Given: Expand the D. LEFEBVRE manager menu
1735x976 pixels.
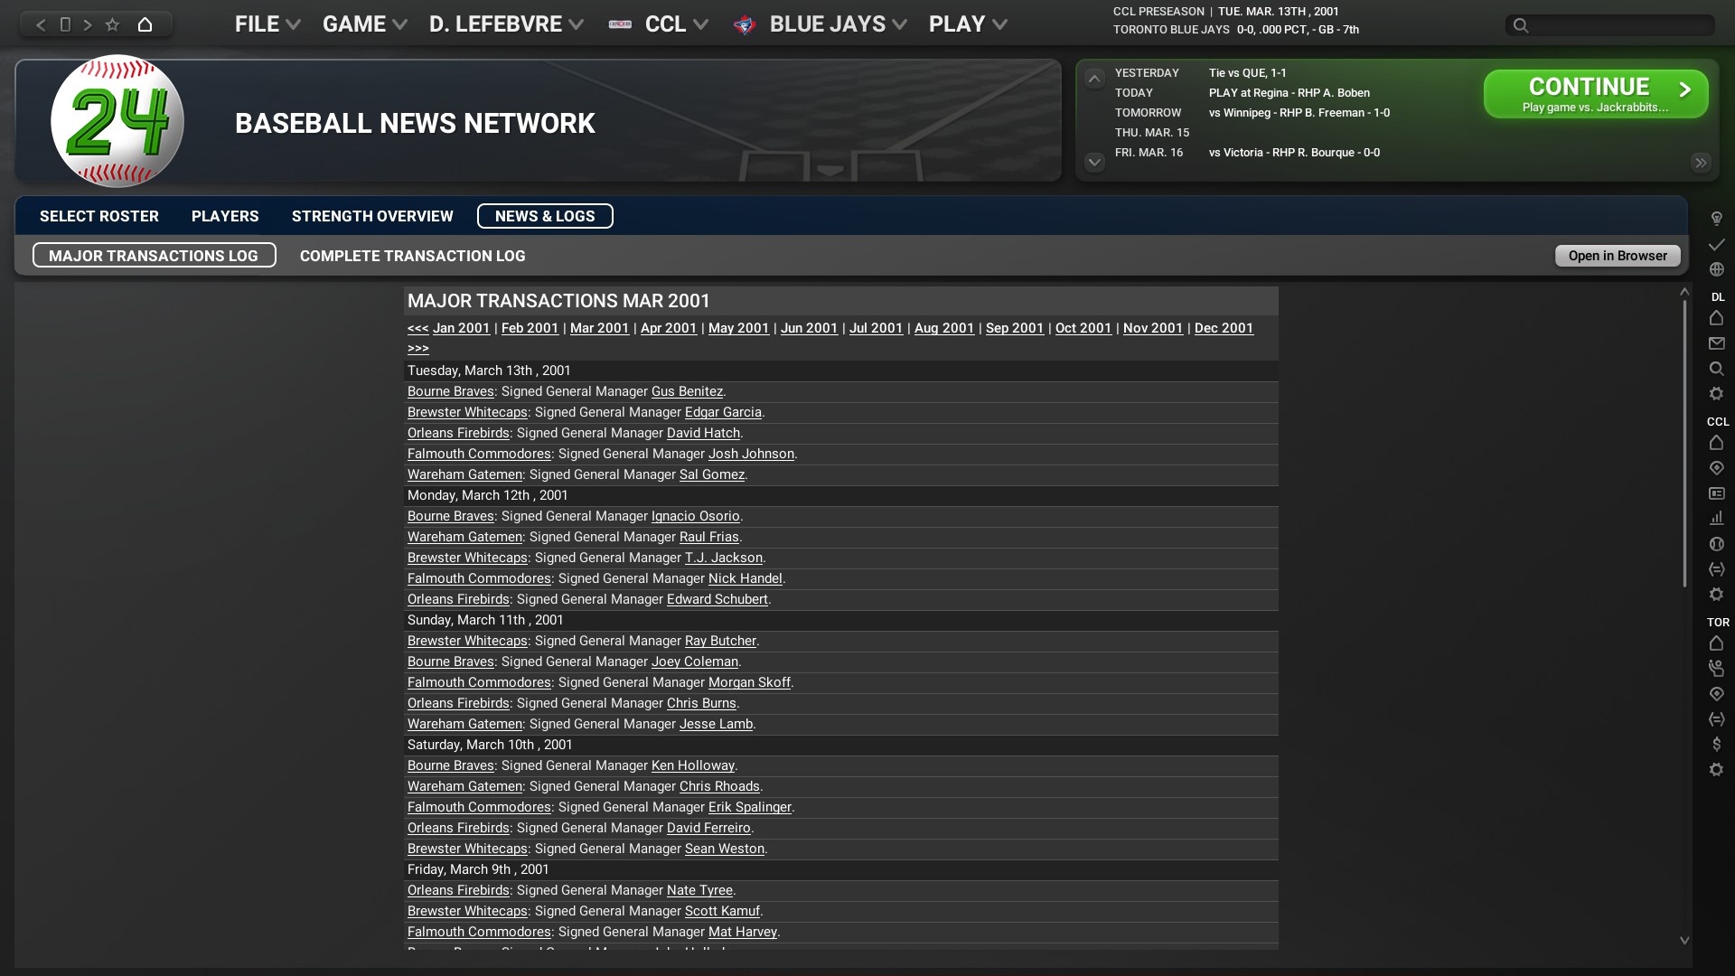Looking at the screenshot, I should [x=506, y=24].
